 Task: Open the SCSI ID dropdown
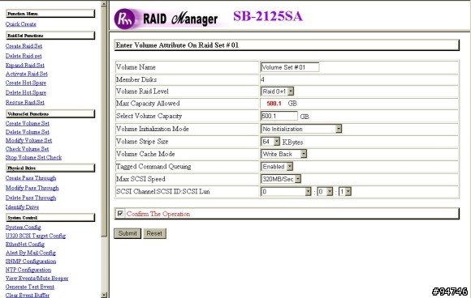click(325, 192)
